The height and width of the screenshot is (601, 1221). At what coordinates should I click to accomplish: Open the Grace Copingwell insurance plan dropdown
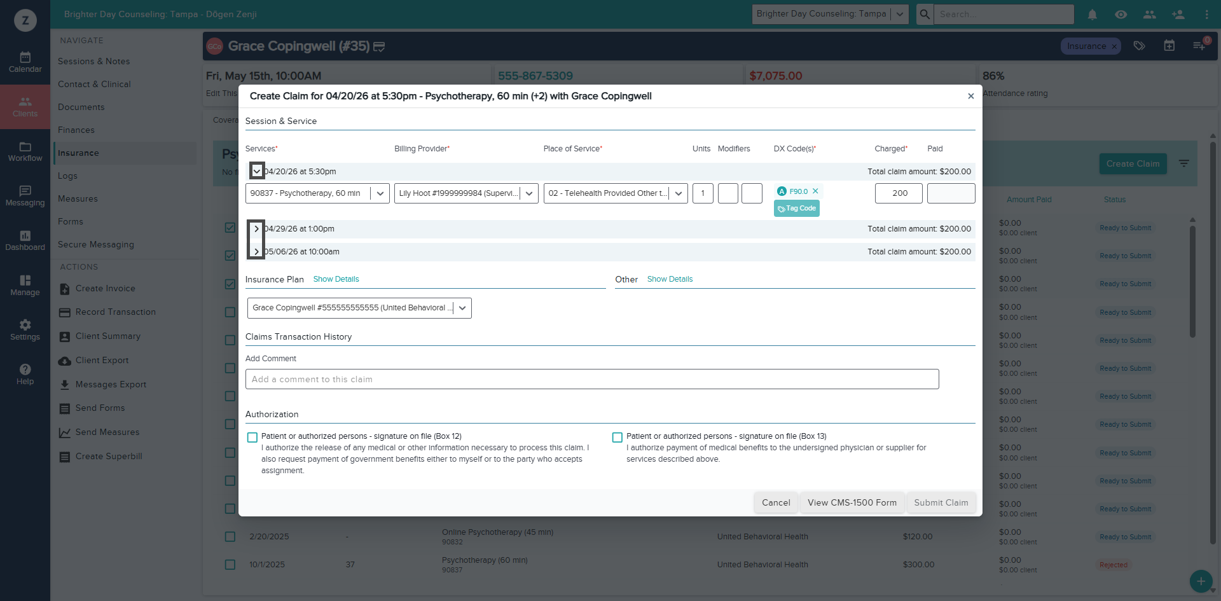click(359, 308)
